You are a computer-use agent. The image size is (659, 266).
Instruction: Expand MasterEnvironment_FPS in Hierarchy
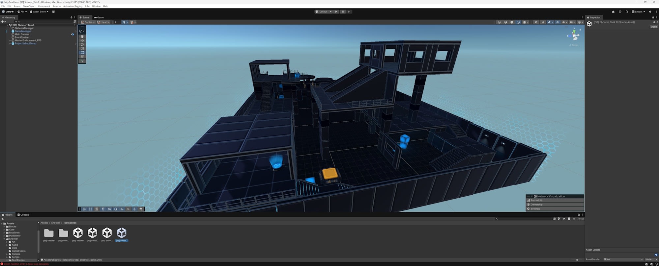pyautogui.click(x=10, y=40)
